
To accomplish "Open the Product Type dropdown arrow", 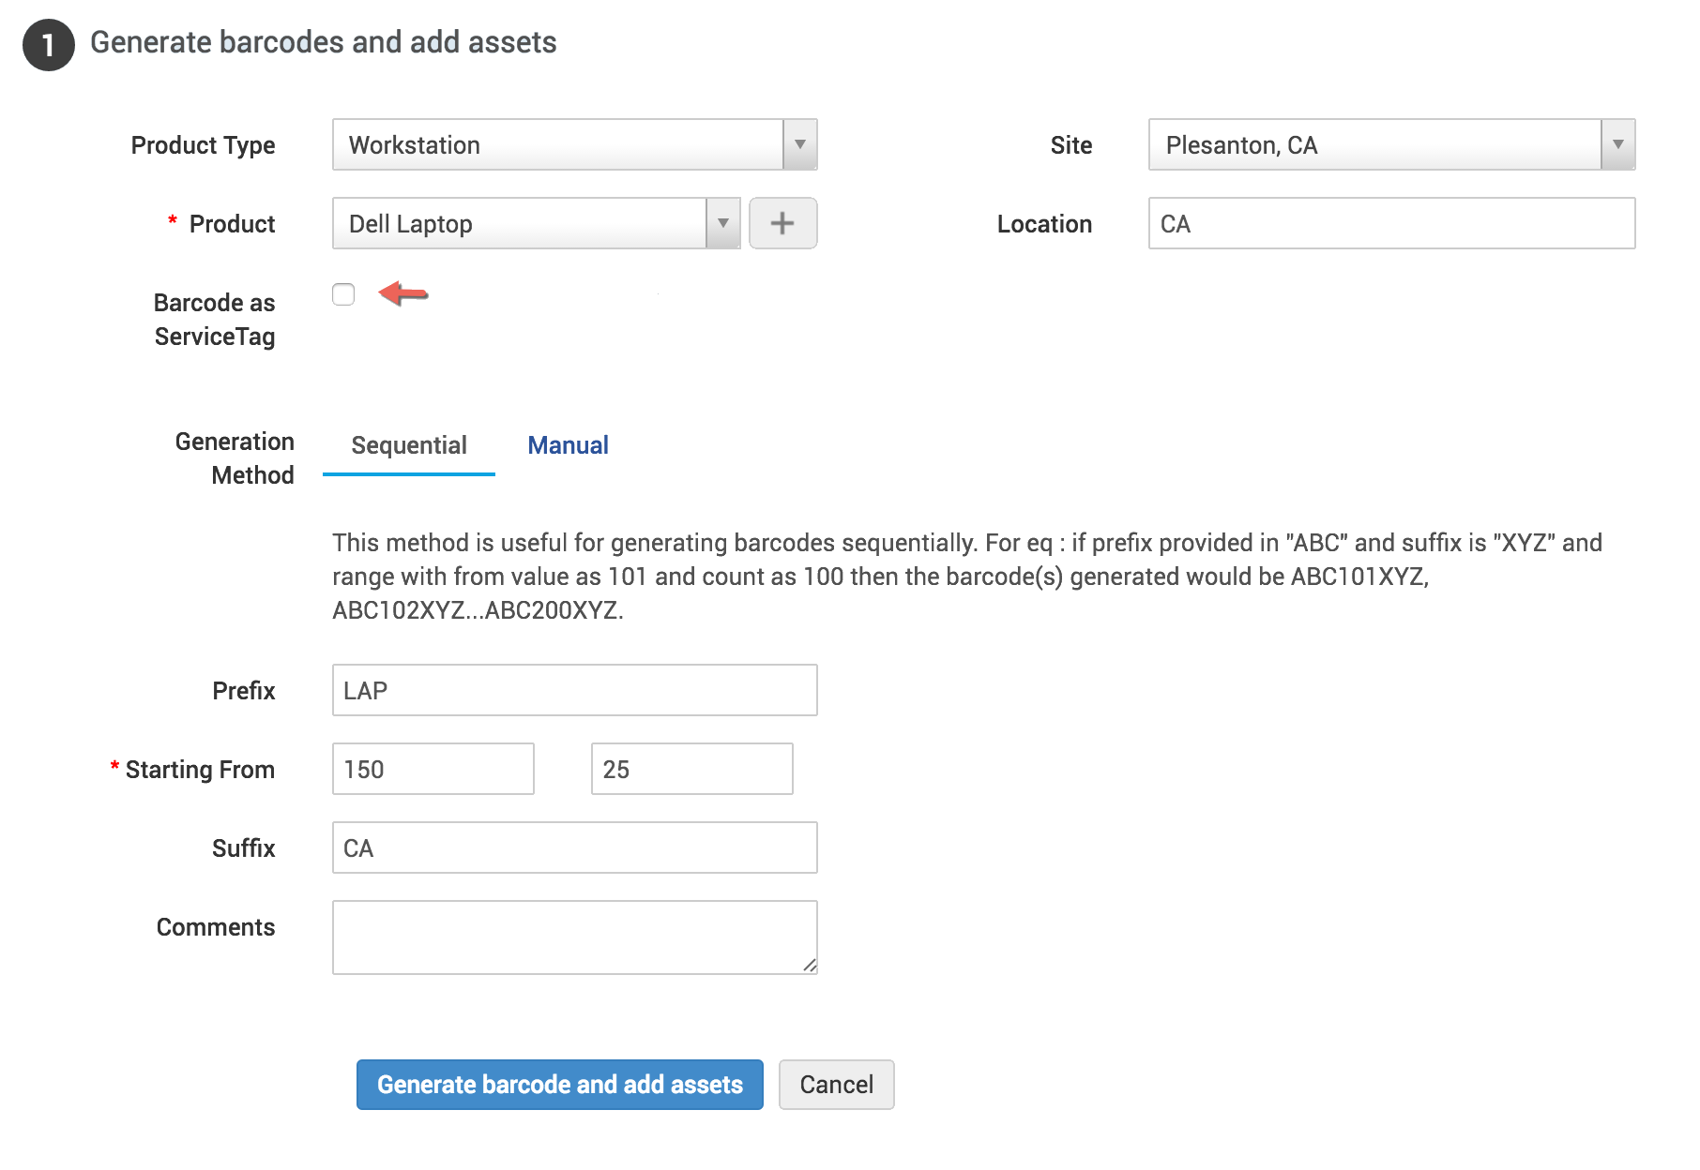I will click(x=799, y=144).
